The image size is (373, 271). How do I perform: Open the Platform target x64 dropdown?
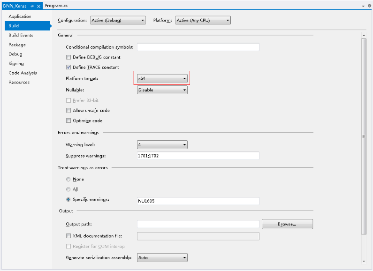point(162,78)
